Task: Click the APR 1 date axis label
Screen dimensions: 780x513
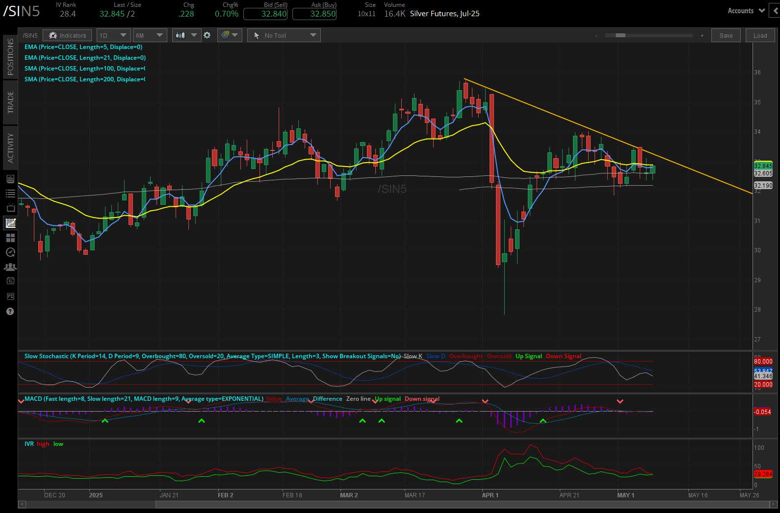Action: (490, 495)
